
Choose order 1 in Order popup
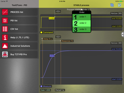(x=82, y=17)
